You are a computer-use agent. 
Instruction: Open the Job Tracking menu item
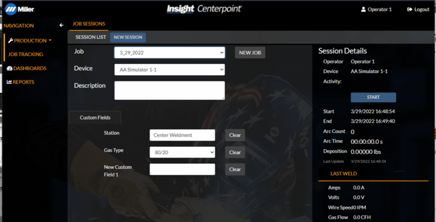tap(26, 54)
